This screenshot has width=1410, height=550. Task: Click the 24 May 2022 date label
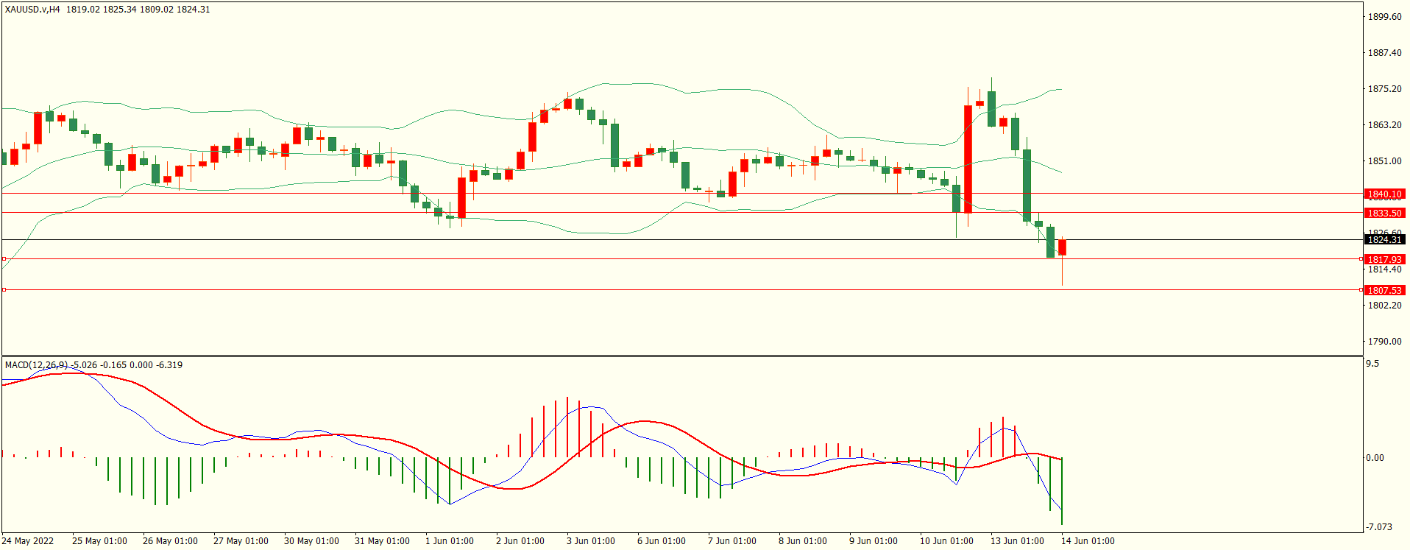point(27,541)
